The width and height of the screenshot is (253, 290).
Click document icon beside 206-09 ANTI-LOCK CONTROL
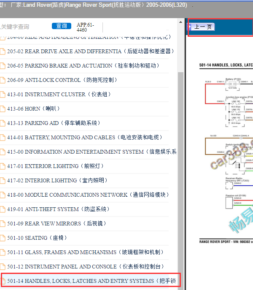[3, 80]
